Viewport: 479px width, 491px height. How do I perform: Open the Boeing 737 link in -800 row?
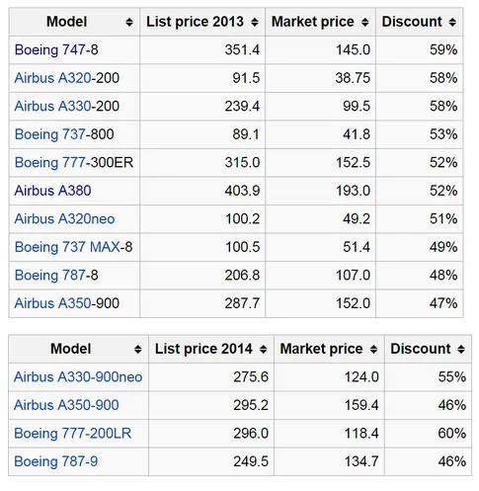(50, 134)
